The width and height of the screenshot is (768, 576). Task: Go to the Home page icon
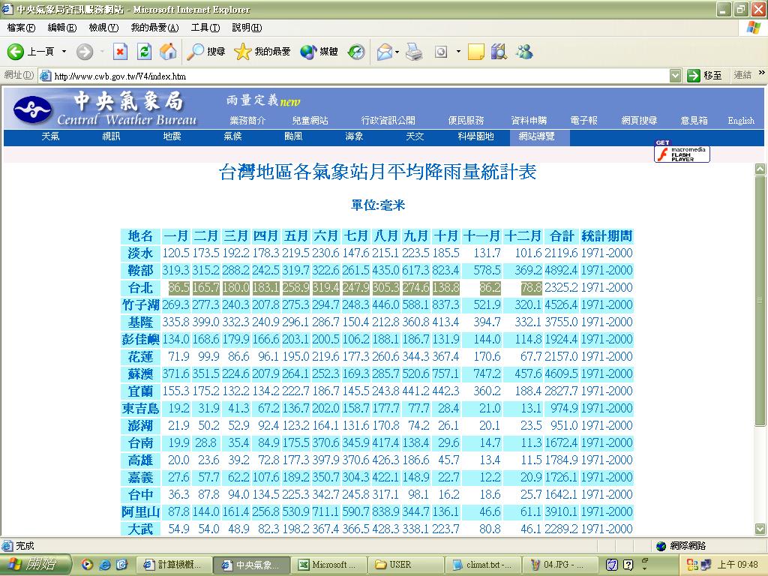pos(168,52)
